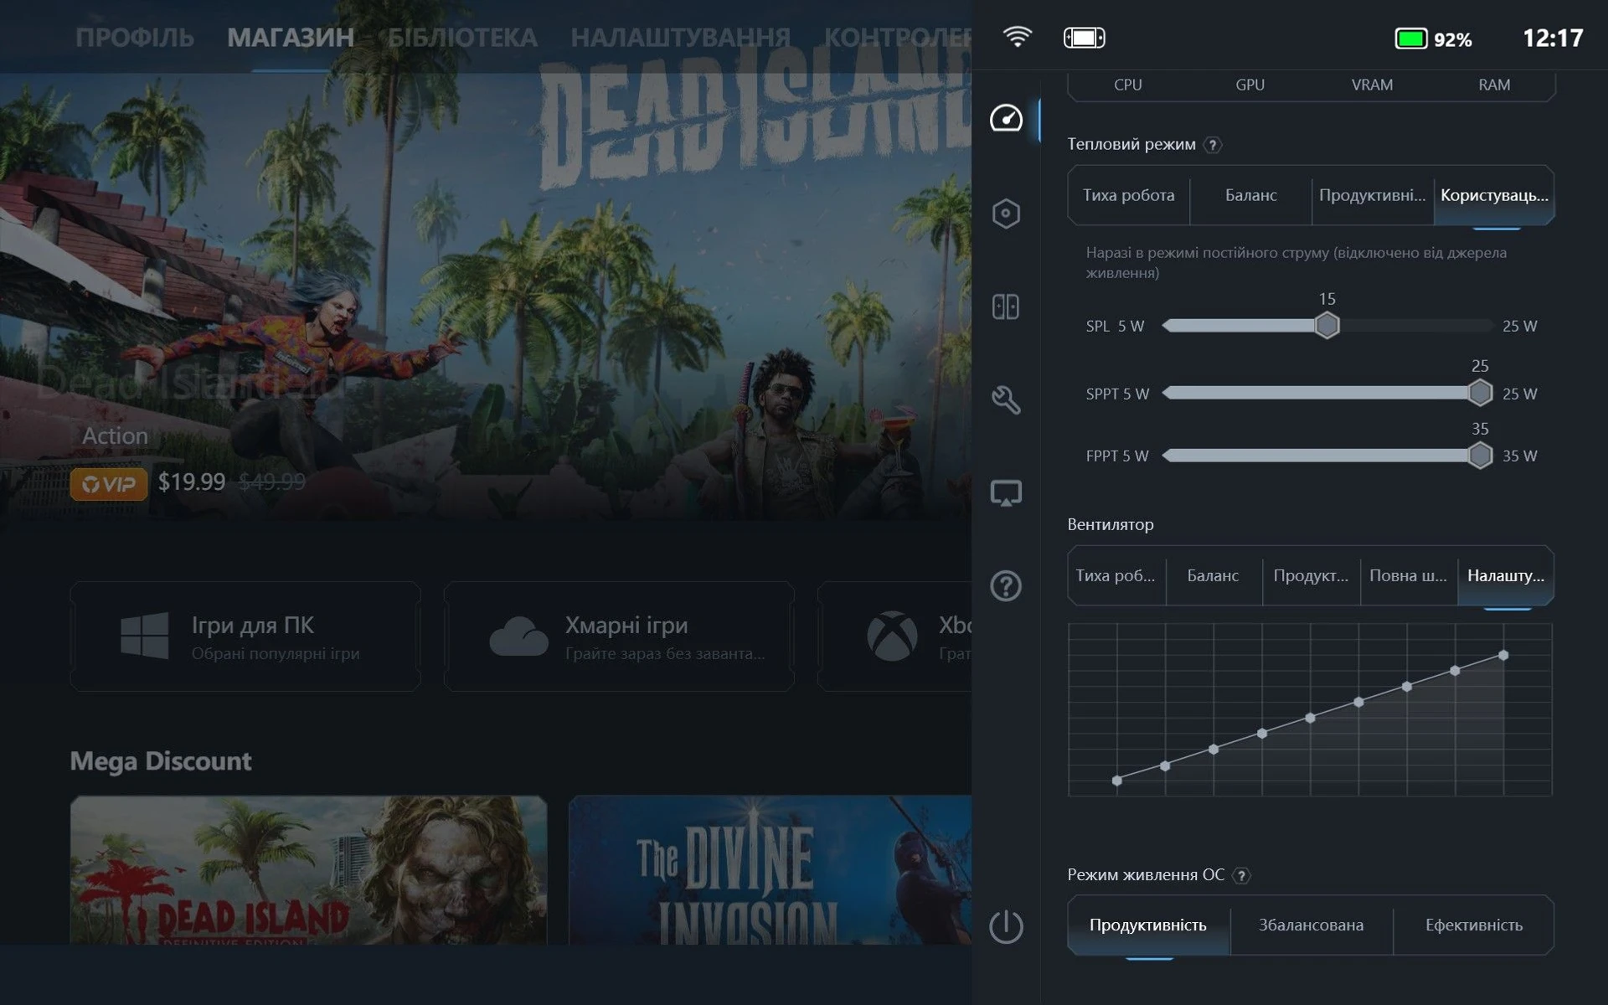1608x1005 pixels.
Task: Click the $19.99 price for Dead Island
Action: point(192,482)
